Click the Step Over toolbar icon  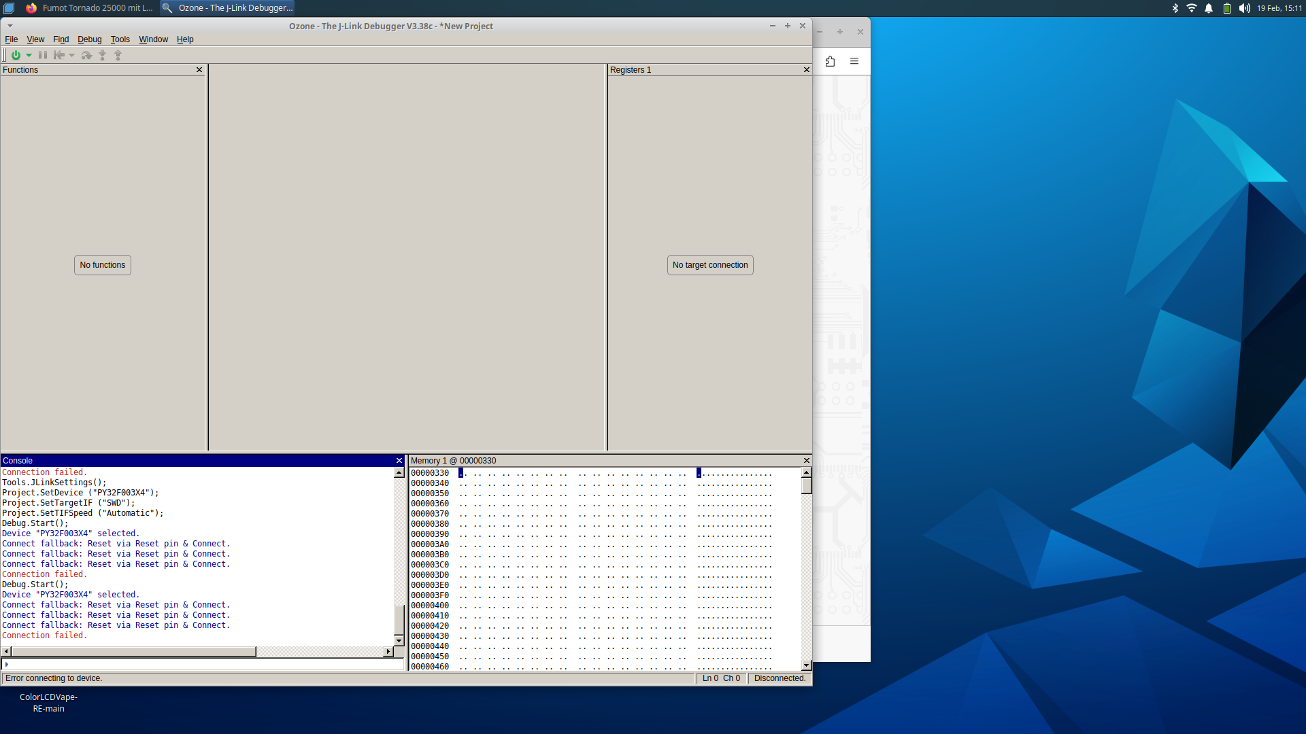click(x=86, y=55)
